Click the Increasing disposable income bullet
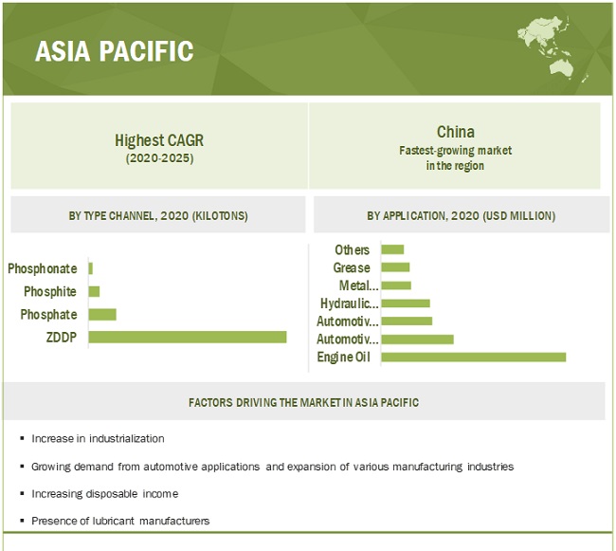 104,493
